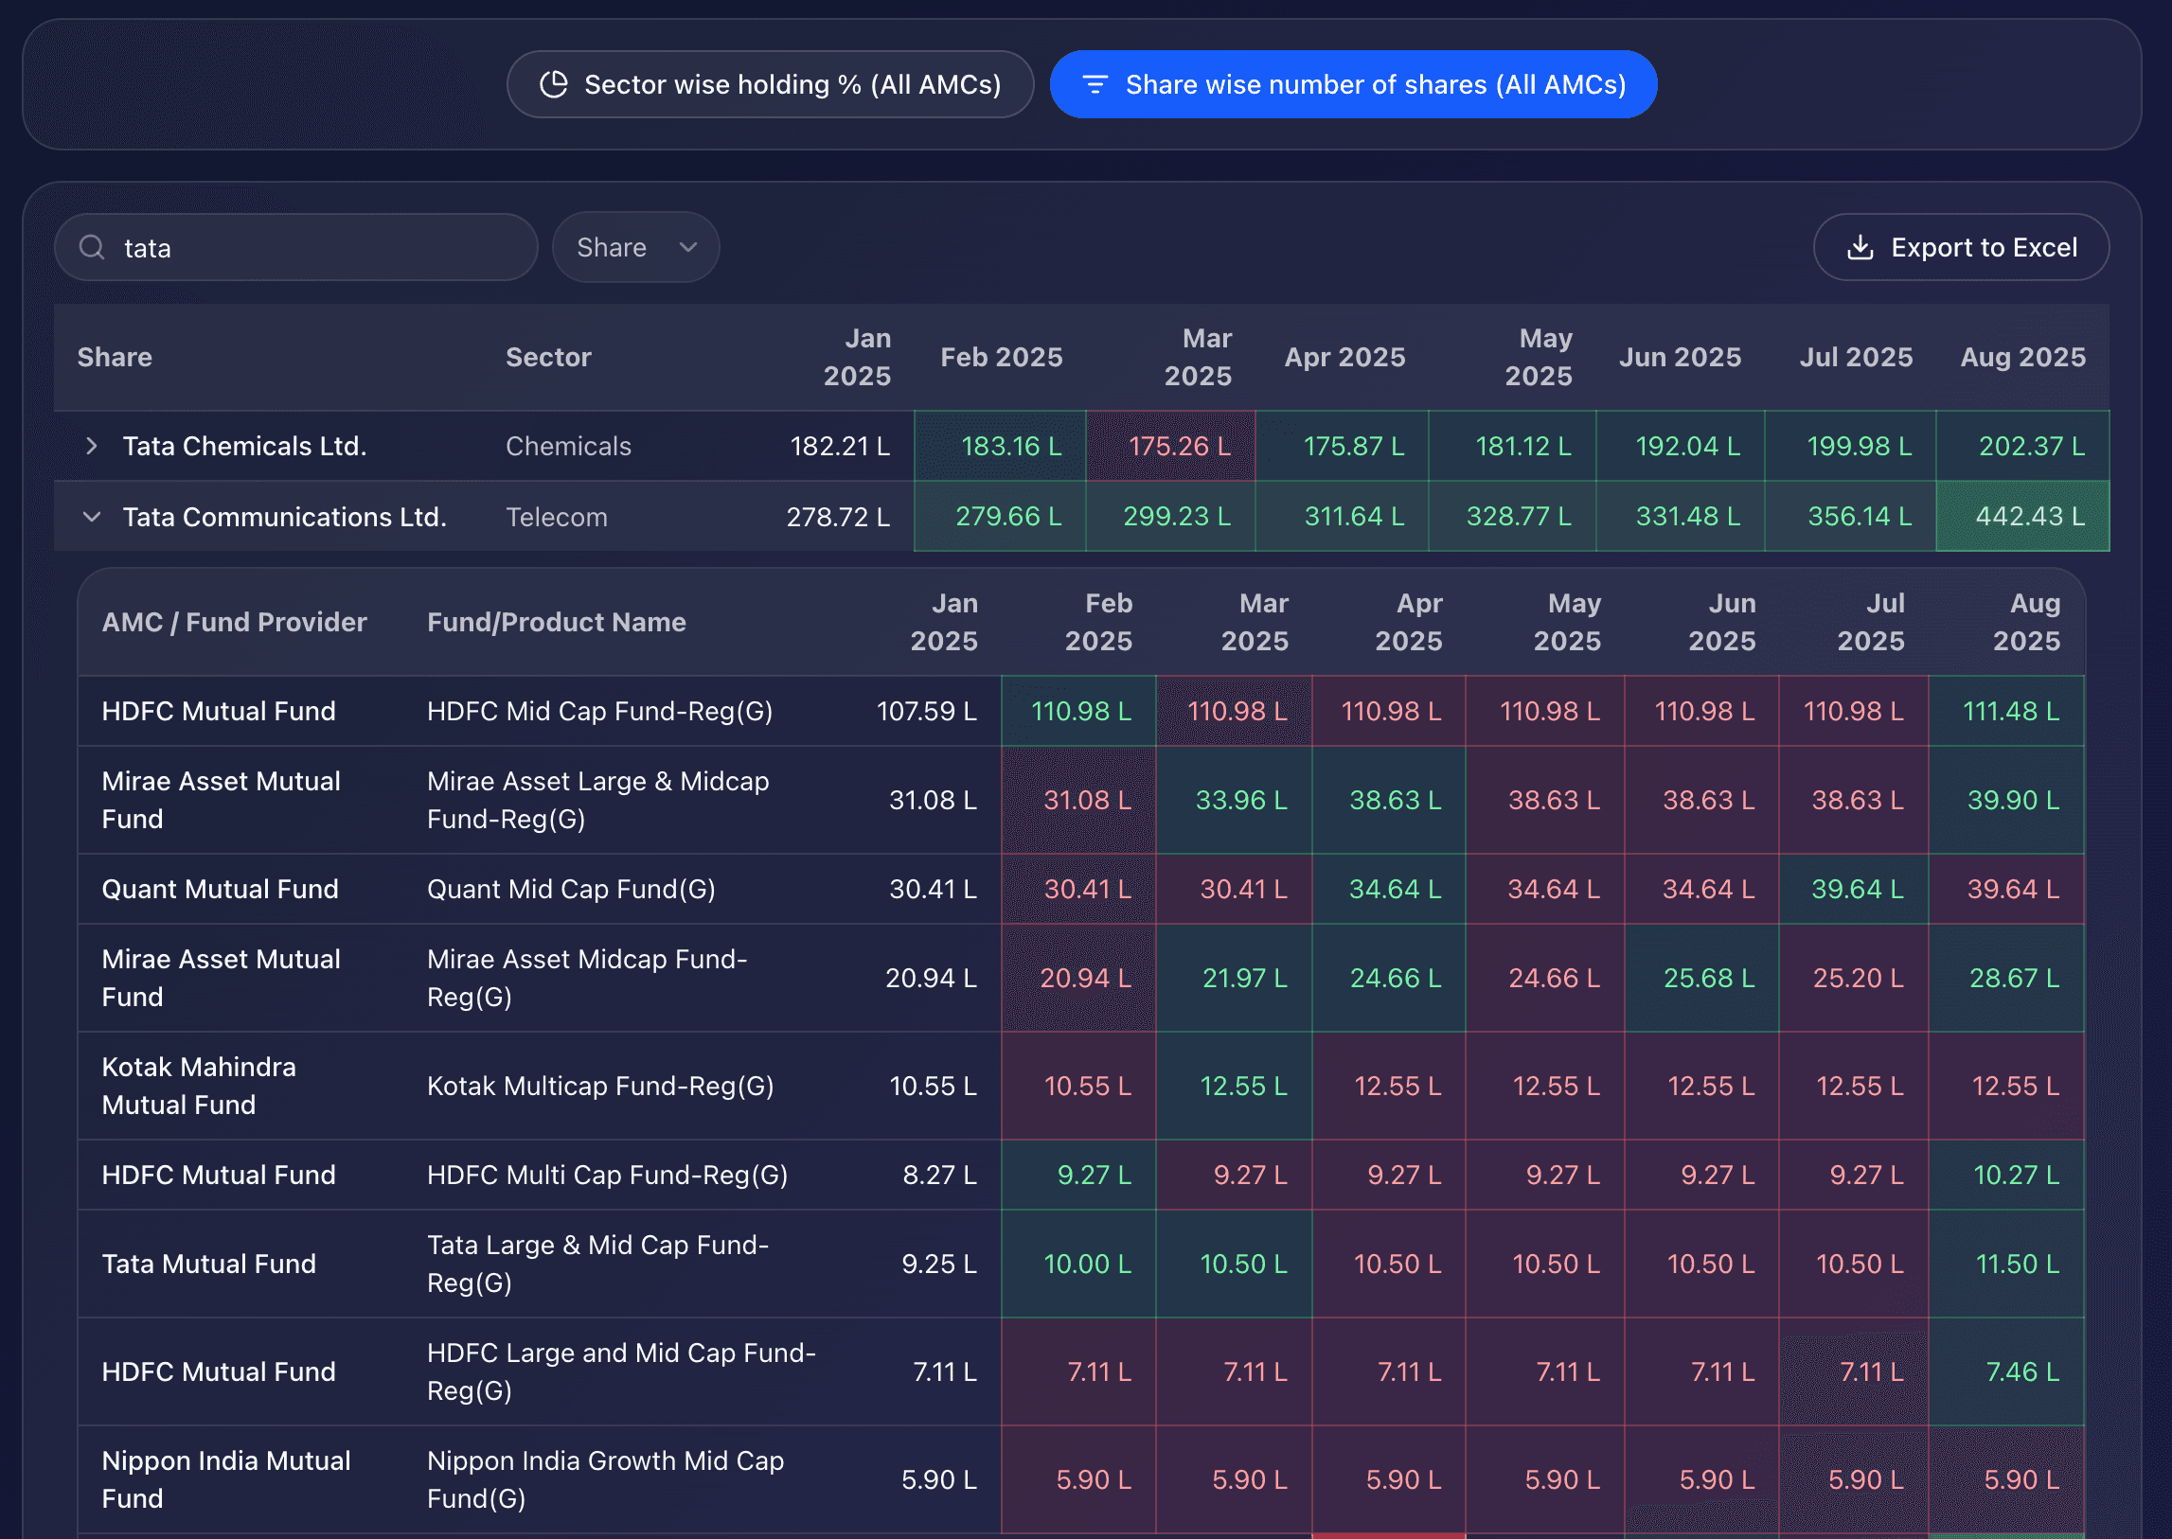
Task: Click the pie chart icon in Sector wise tab
Action: 554,84
